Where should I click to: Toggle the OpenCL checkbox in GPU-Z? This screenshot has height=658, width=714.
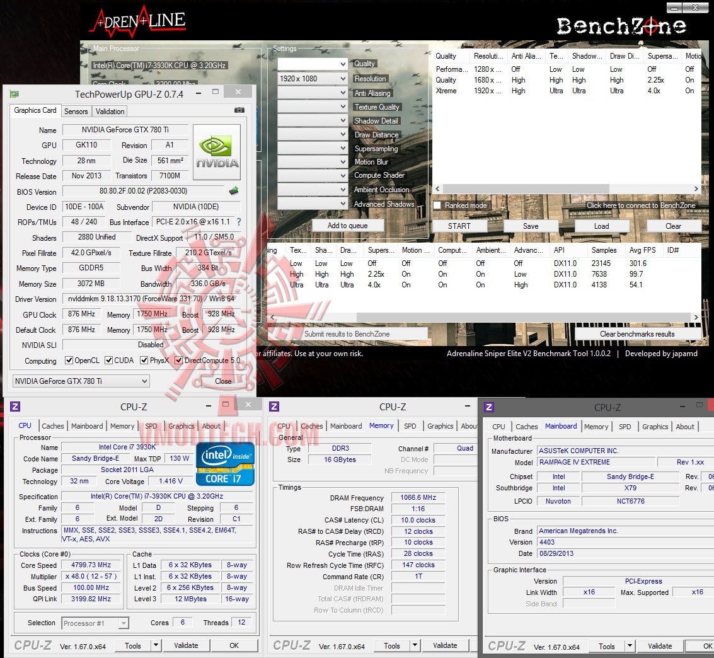[x=69, y=360]
